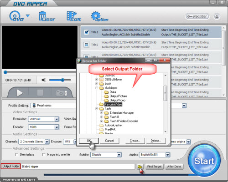
Task: Enable the Deinterlace checkbox
Action: [17, 155]
